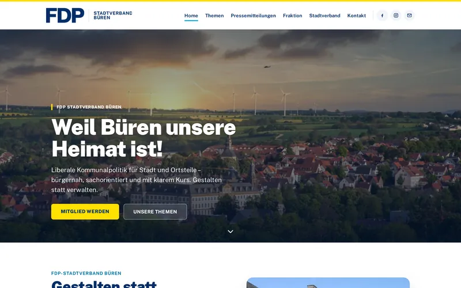Viewport: 461px width, 288px height.
Task: Open the Fraktion menu item
Action: 293,16
